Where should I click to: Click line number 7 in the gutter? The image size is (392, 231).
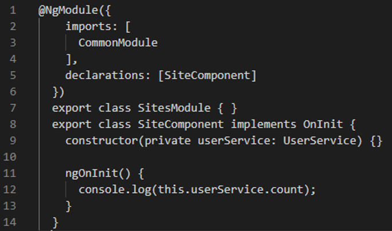point(13,108)
